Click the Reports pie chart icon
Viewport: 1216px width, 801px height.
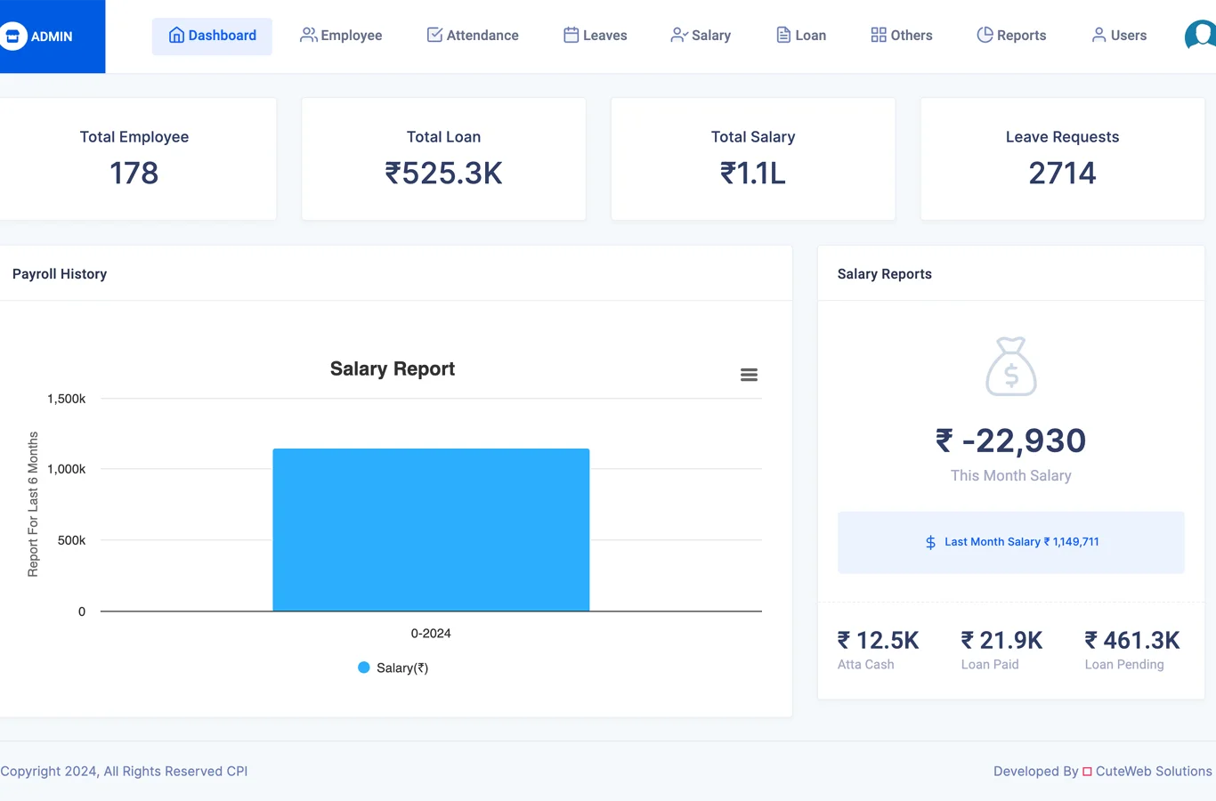click(x=985, y=36)
